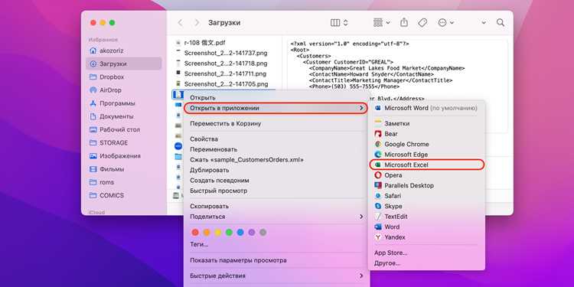Expand the Поделиться submenu
574x287 pixels.
pos(276,217)
